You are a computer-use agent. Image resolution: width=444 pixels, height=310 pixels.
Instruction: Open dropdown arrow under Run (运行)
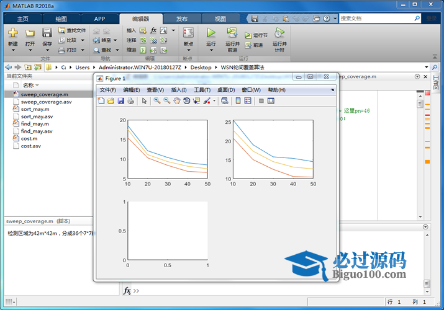click(x=211, y=50)
